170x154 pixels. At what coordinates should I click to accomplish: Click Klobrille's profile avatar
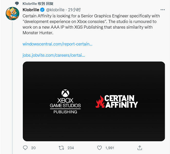[x=13, y=15]
